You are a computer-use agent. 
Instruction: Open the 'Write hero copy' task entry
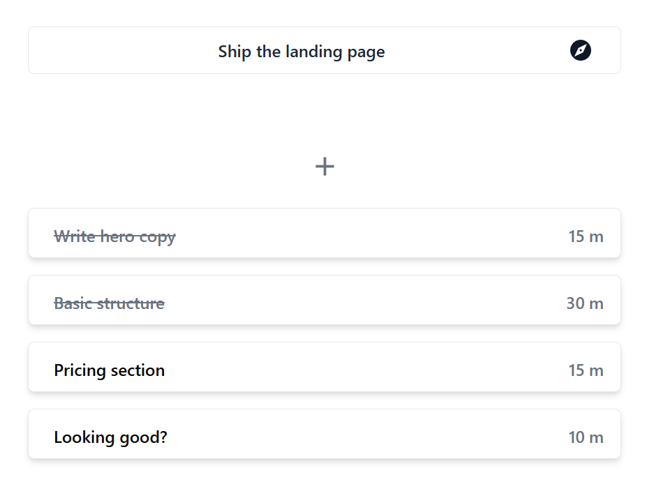[x=324, y=233]
